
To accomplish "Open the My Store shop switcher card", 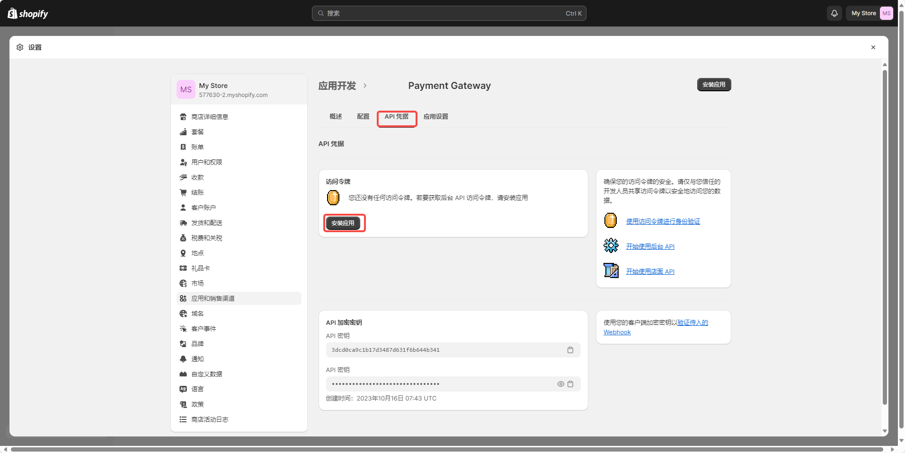I will (x=239, y=89).
